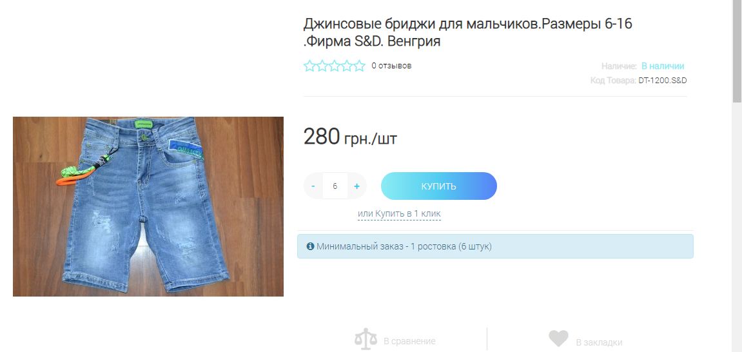Click the first rating star
The image size is (742, 352).
click(x=309, y=66)
